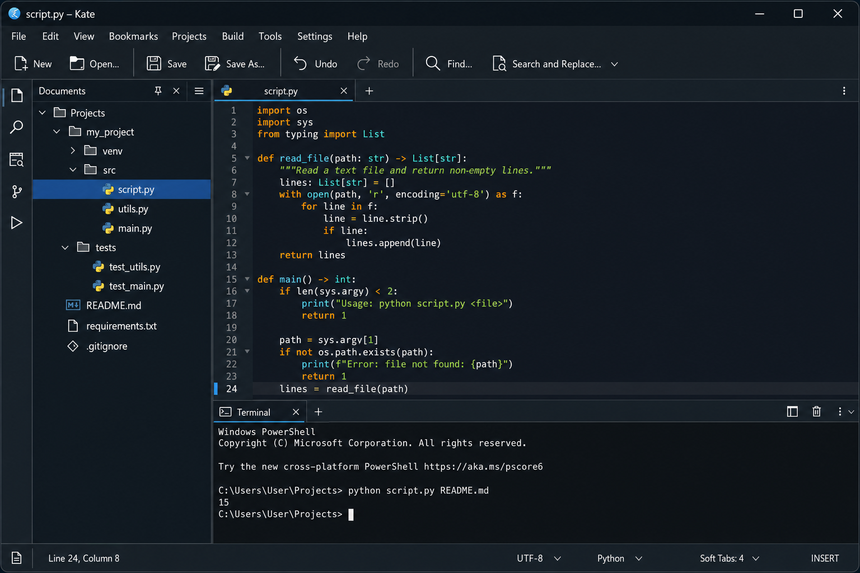Open the View menu

(84, 36)
